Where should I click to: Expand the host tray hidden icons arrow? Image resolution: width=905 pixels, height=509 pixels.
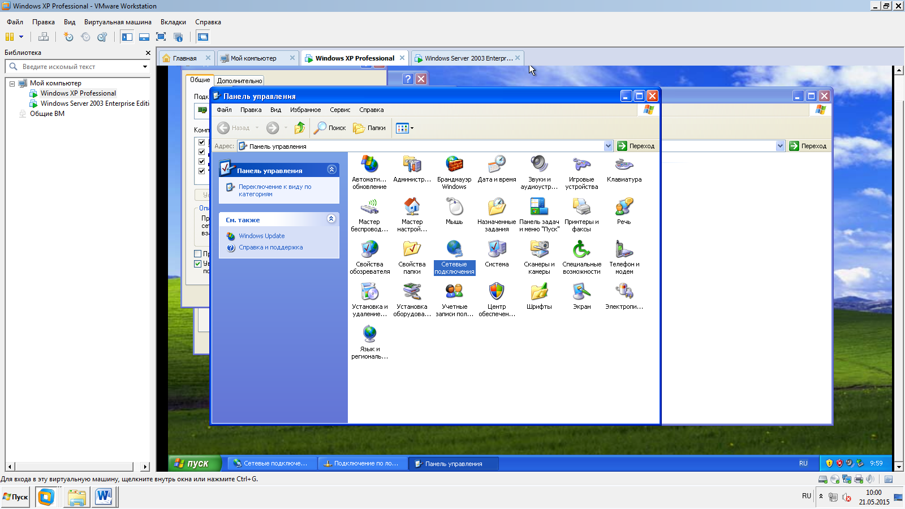[x=821, y=496]
